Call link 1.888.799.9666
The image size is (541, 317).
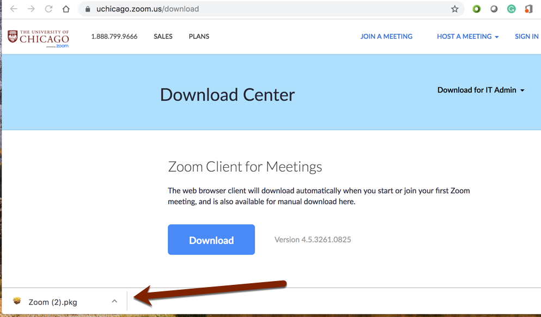click(114, 36)
